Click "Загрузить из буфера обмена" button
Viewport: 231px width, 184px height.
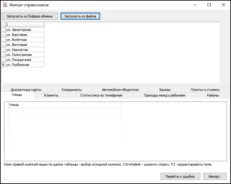tap(29, 16)
